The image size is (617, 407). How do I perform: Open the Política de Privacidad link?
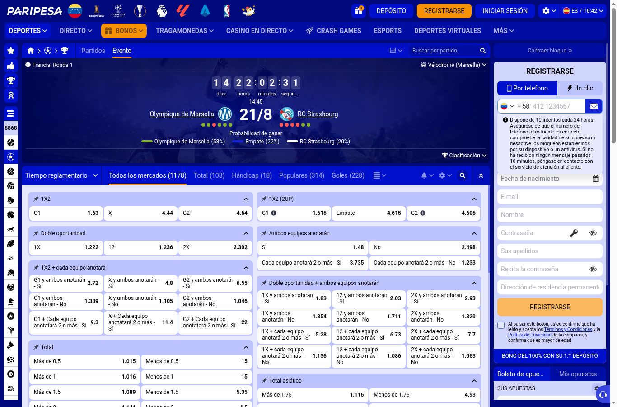[530, 335]
